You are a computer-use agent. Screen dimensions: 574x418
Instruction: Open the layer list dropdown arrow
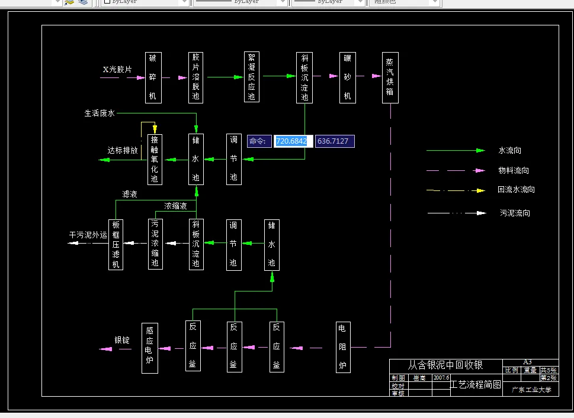[57, 2]
